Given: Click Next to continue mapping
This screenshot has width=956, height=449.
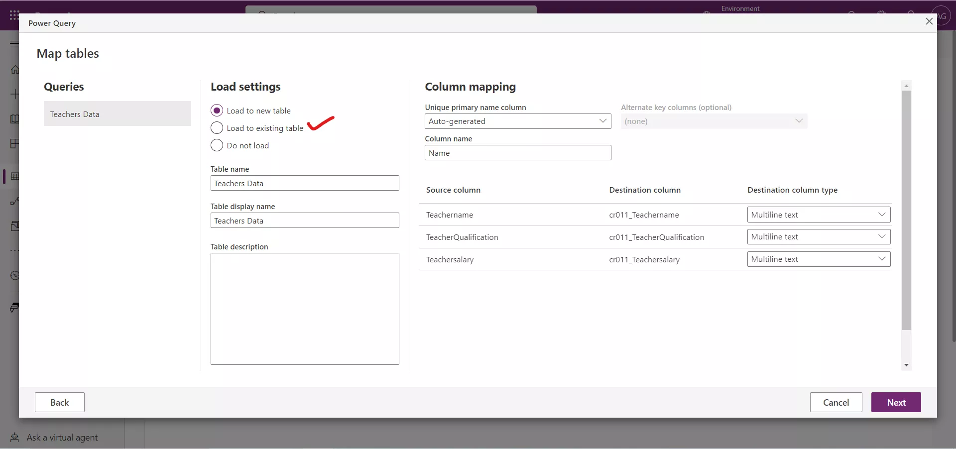Looking at the screenshot, I should pos(896,402).
